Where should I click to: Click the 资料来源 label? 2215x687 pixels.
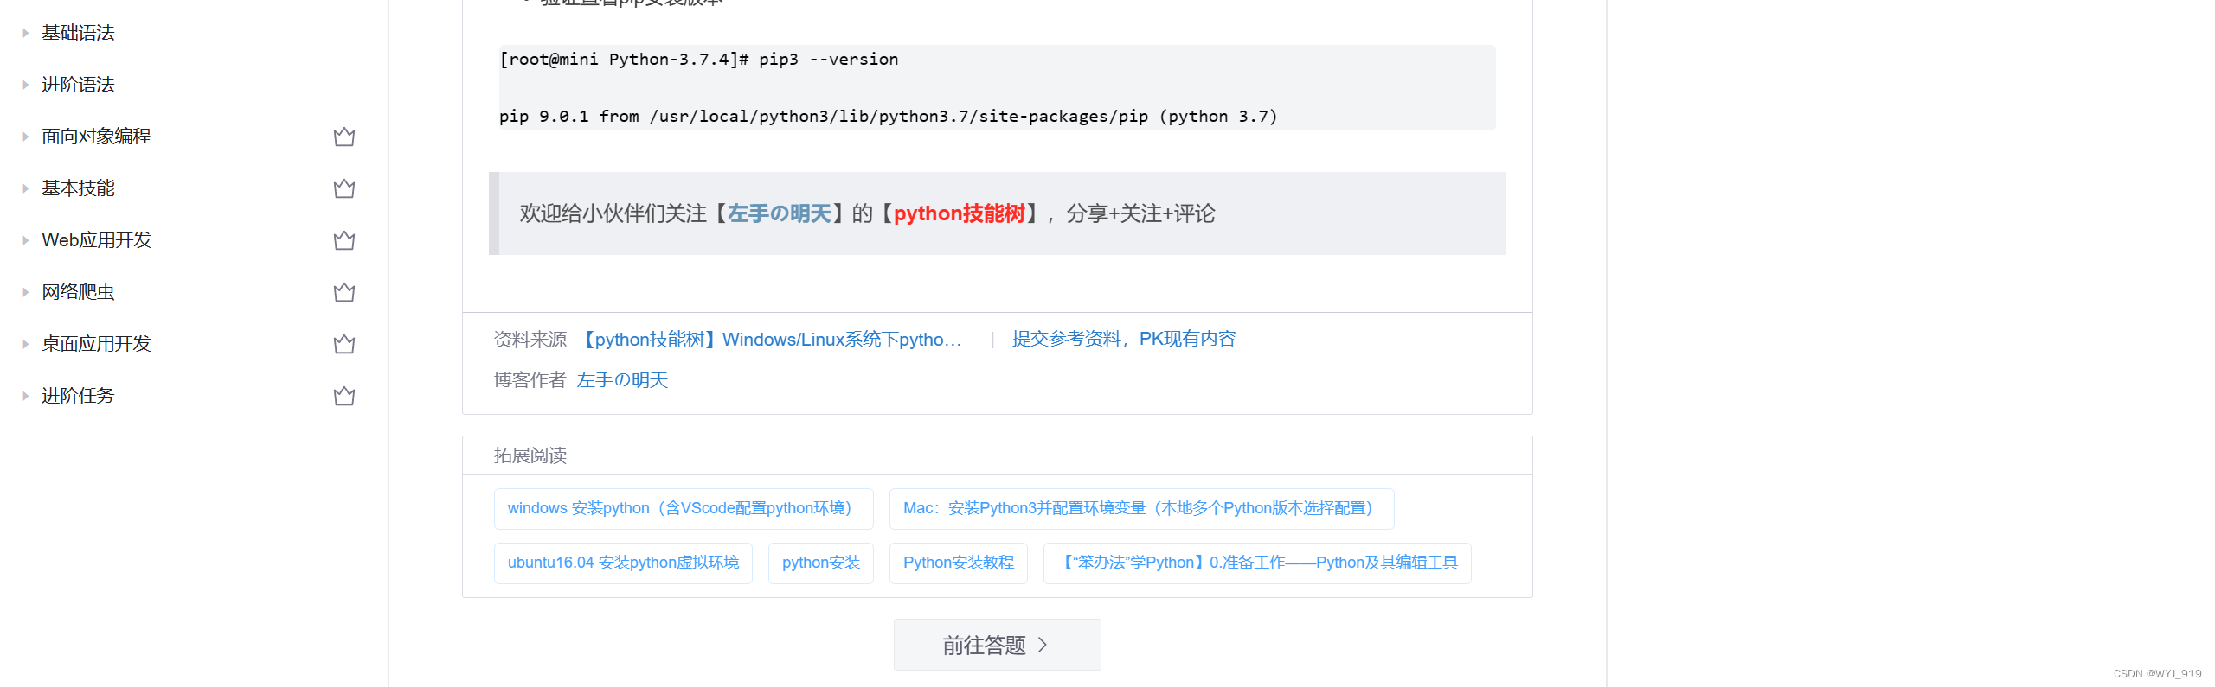[x=530, y=340]
